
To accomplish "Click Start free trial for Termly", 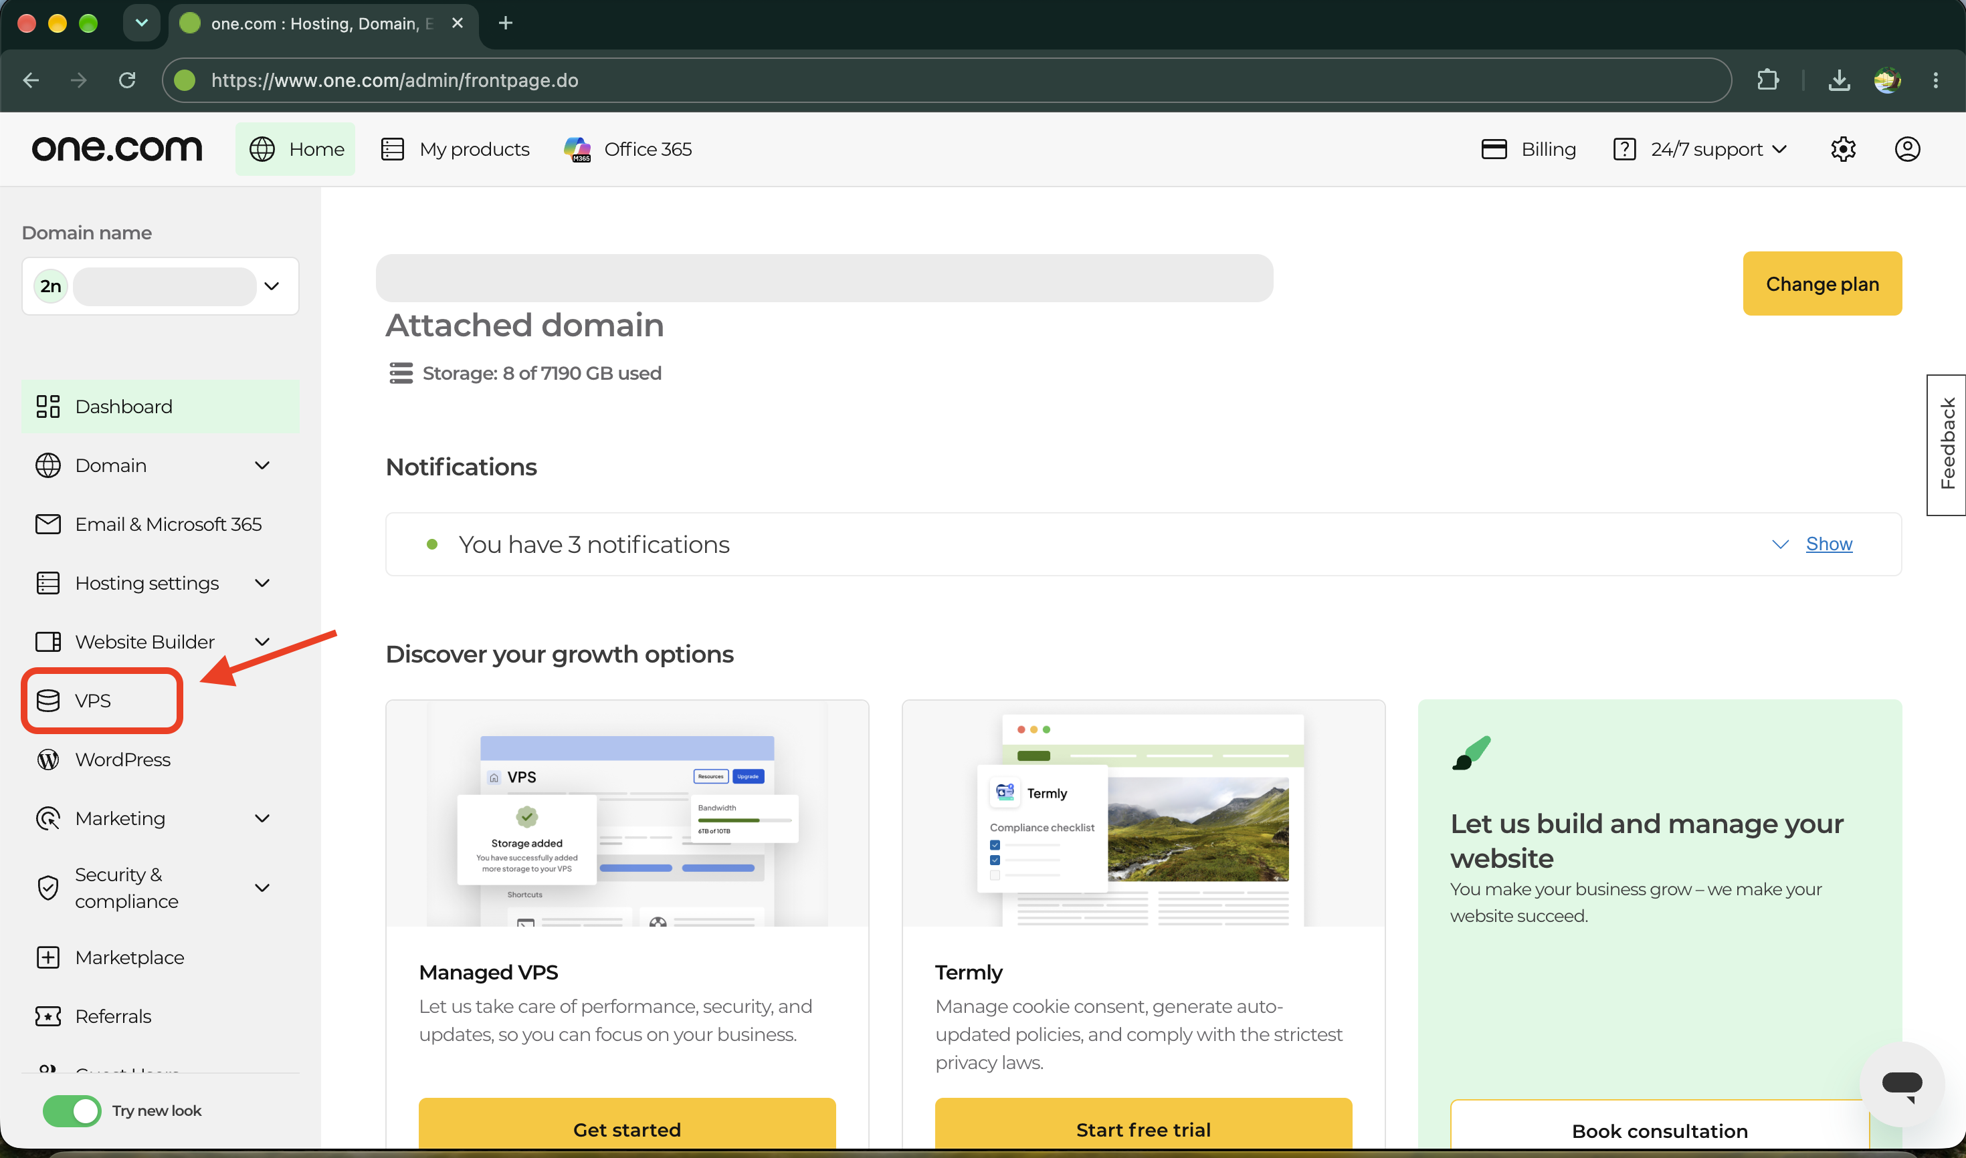I will pyautogui.click(x=1143, y=1125).
